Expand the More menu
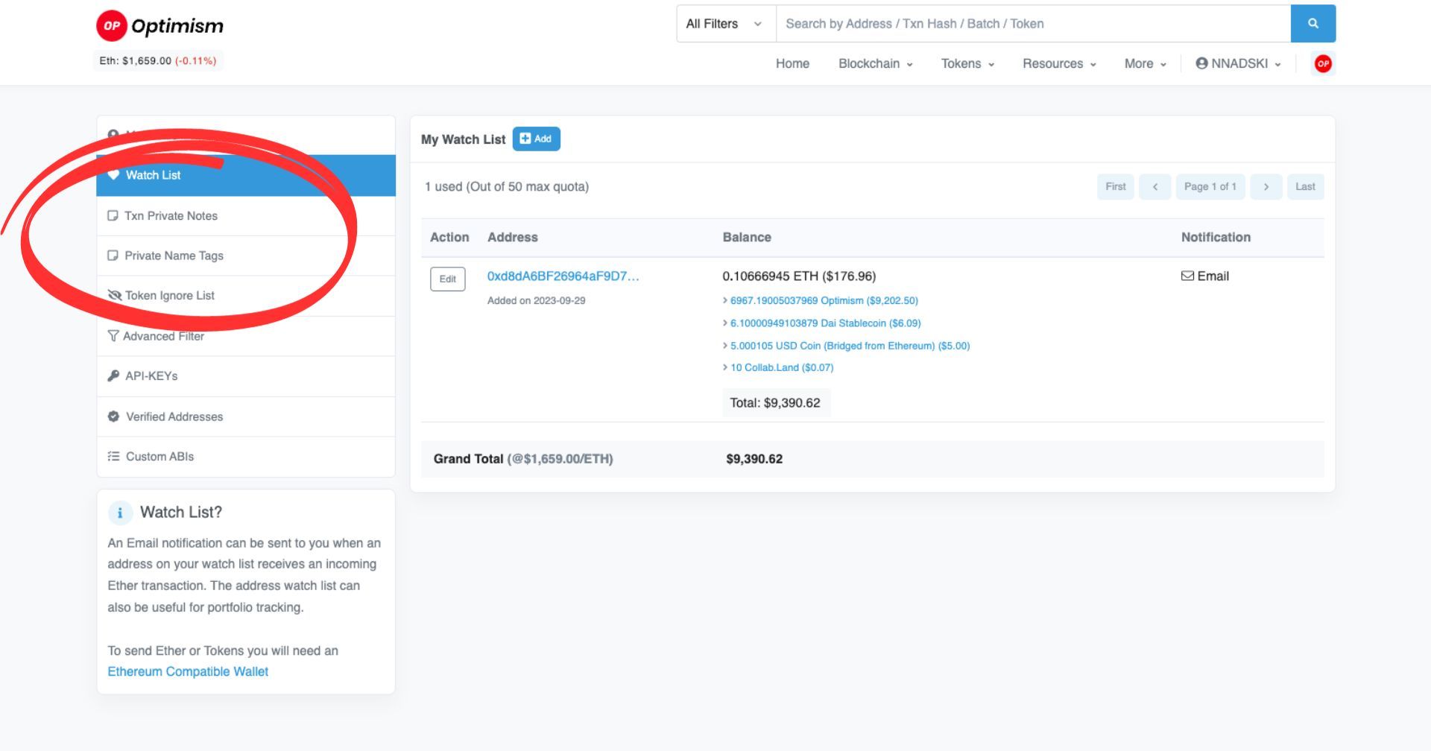 coord(1146,64)
